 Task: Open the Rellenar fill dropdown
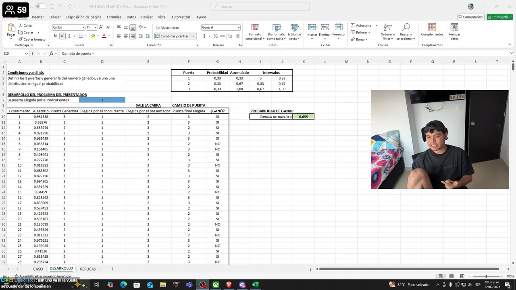pos(360,32)
